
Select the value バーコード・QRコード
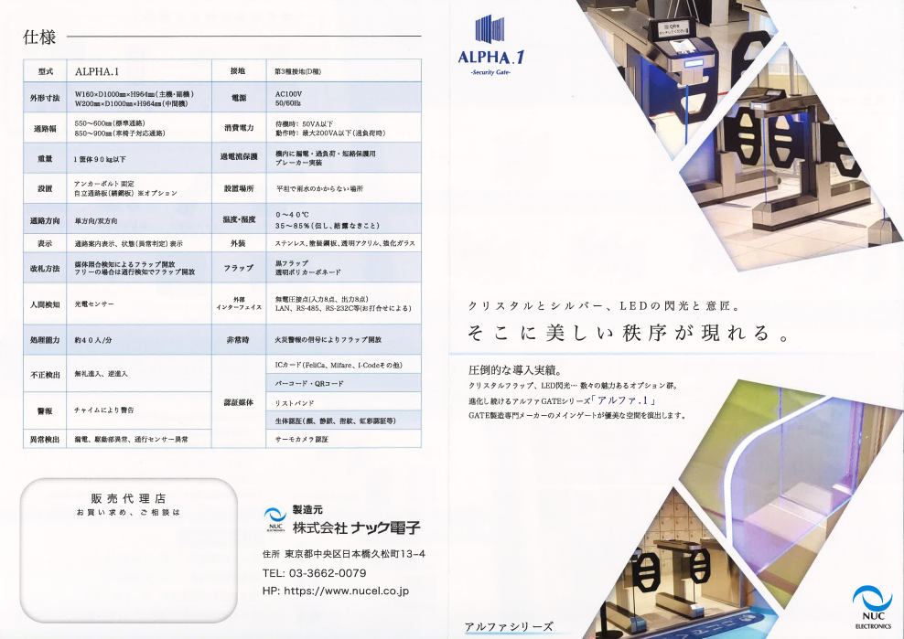(309, 383)
